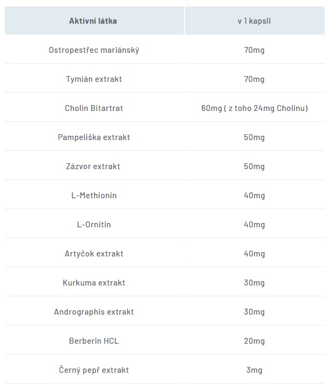The width and height of the screenshot is (331, 389).
Task: Click the 'Tymián extrakt' row label
Action: click(x=94, y=79)
